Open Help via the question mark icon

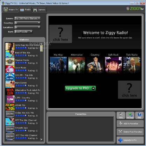point(139,115)
